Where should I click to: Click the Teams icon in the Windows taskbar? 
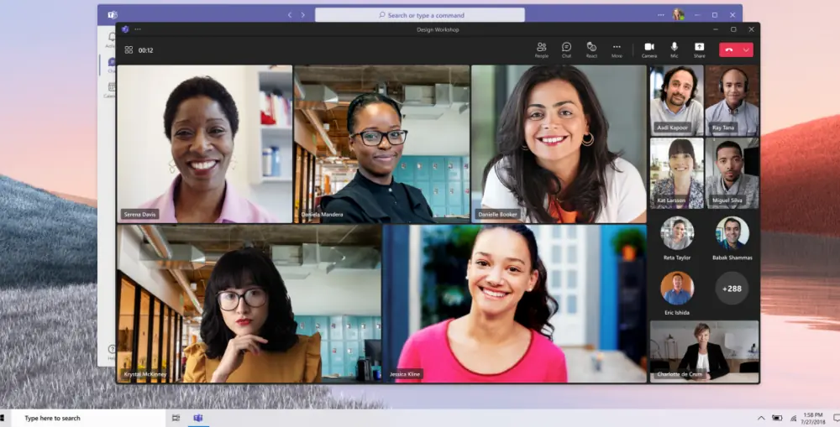pos(198,418)
